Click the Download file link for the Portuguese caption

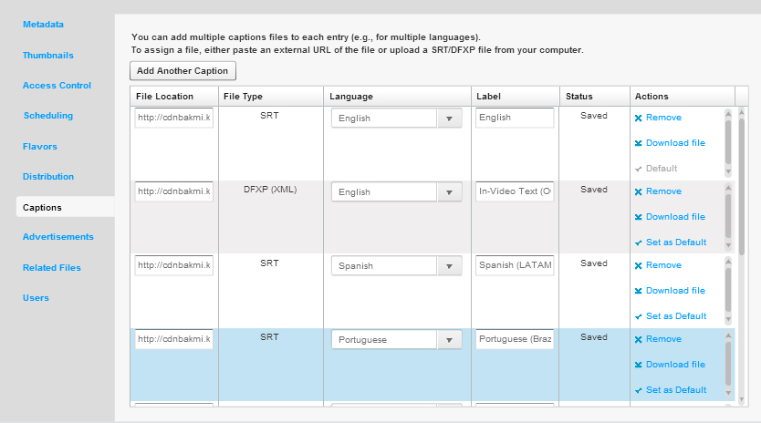click(675, 365)
